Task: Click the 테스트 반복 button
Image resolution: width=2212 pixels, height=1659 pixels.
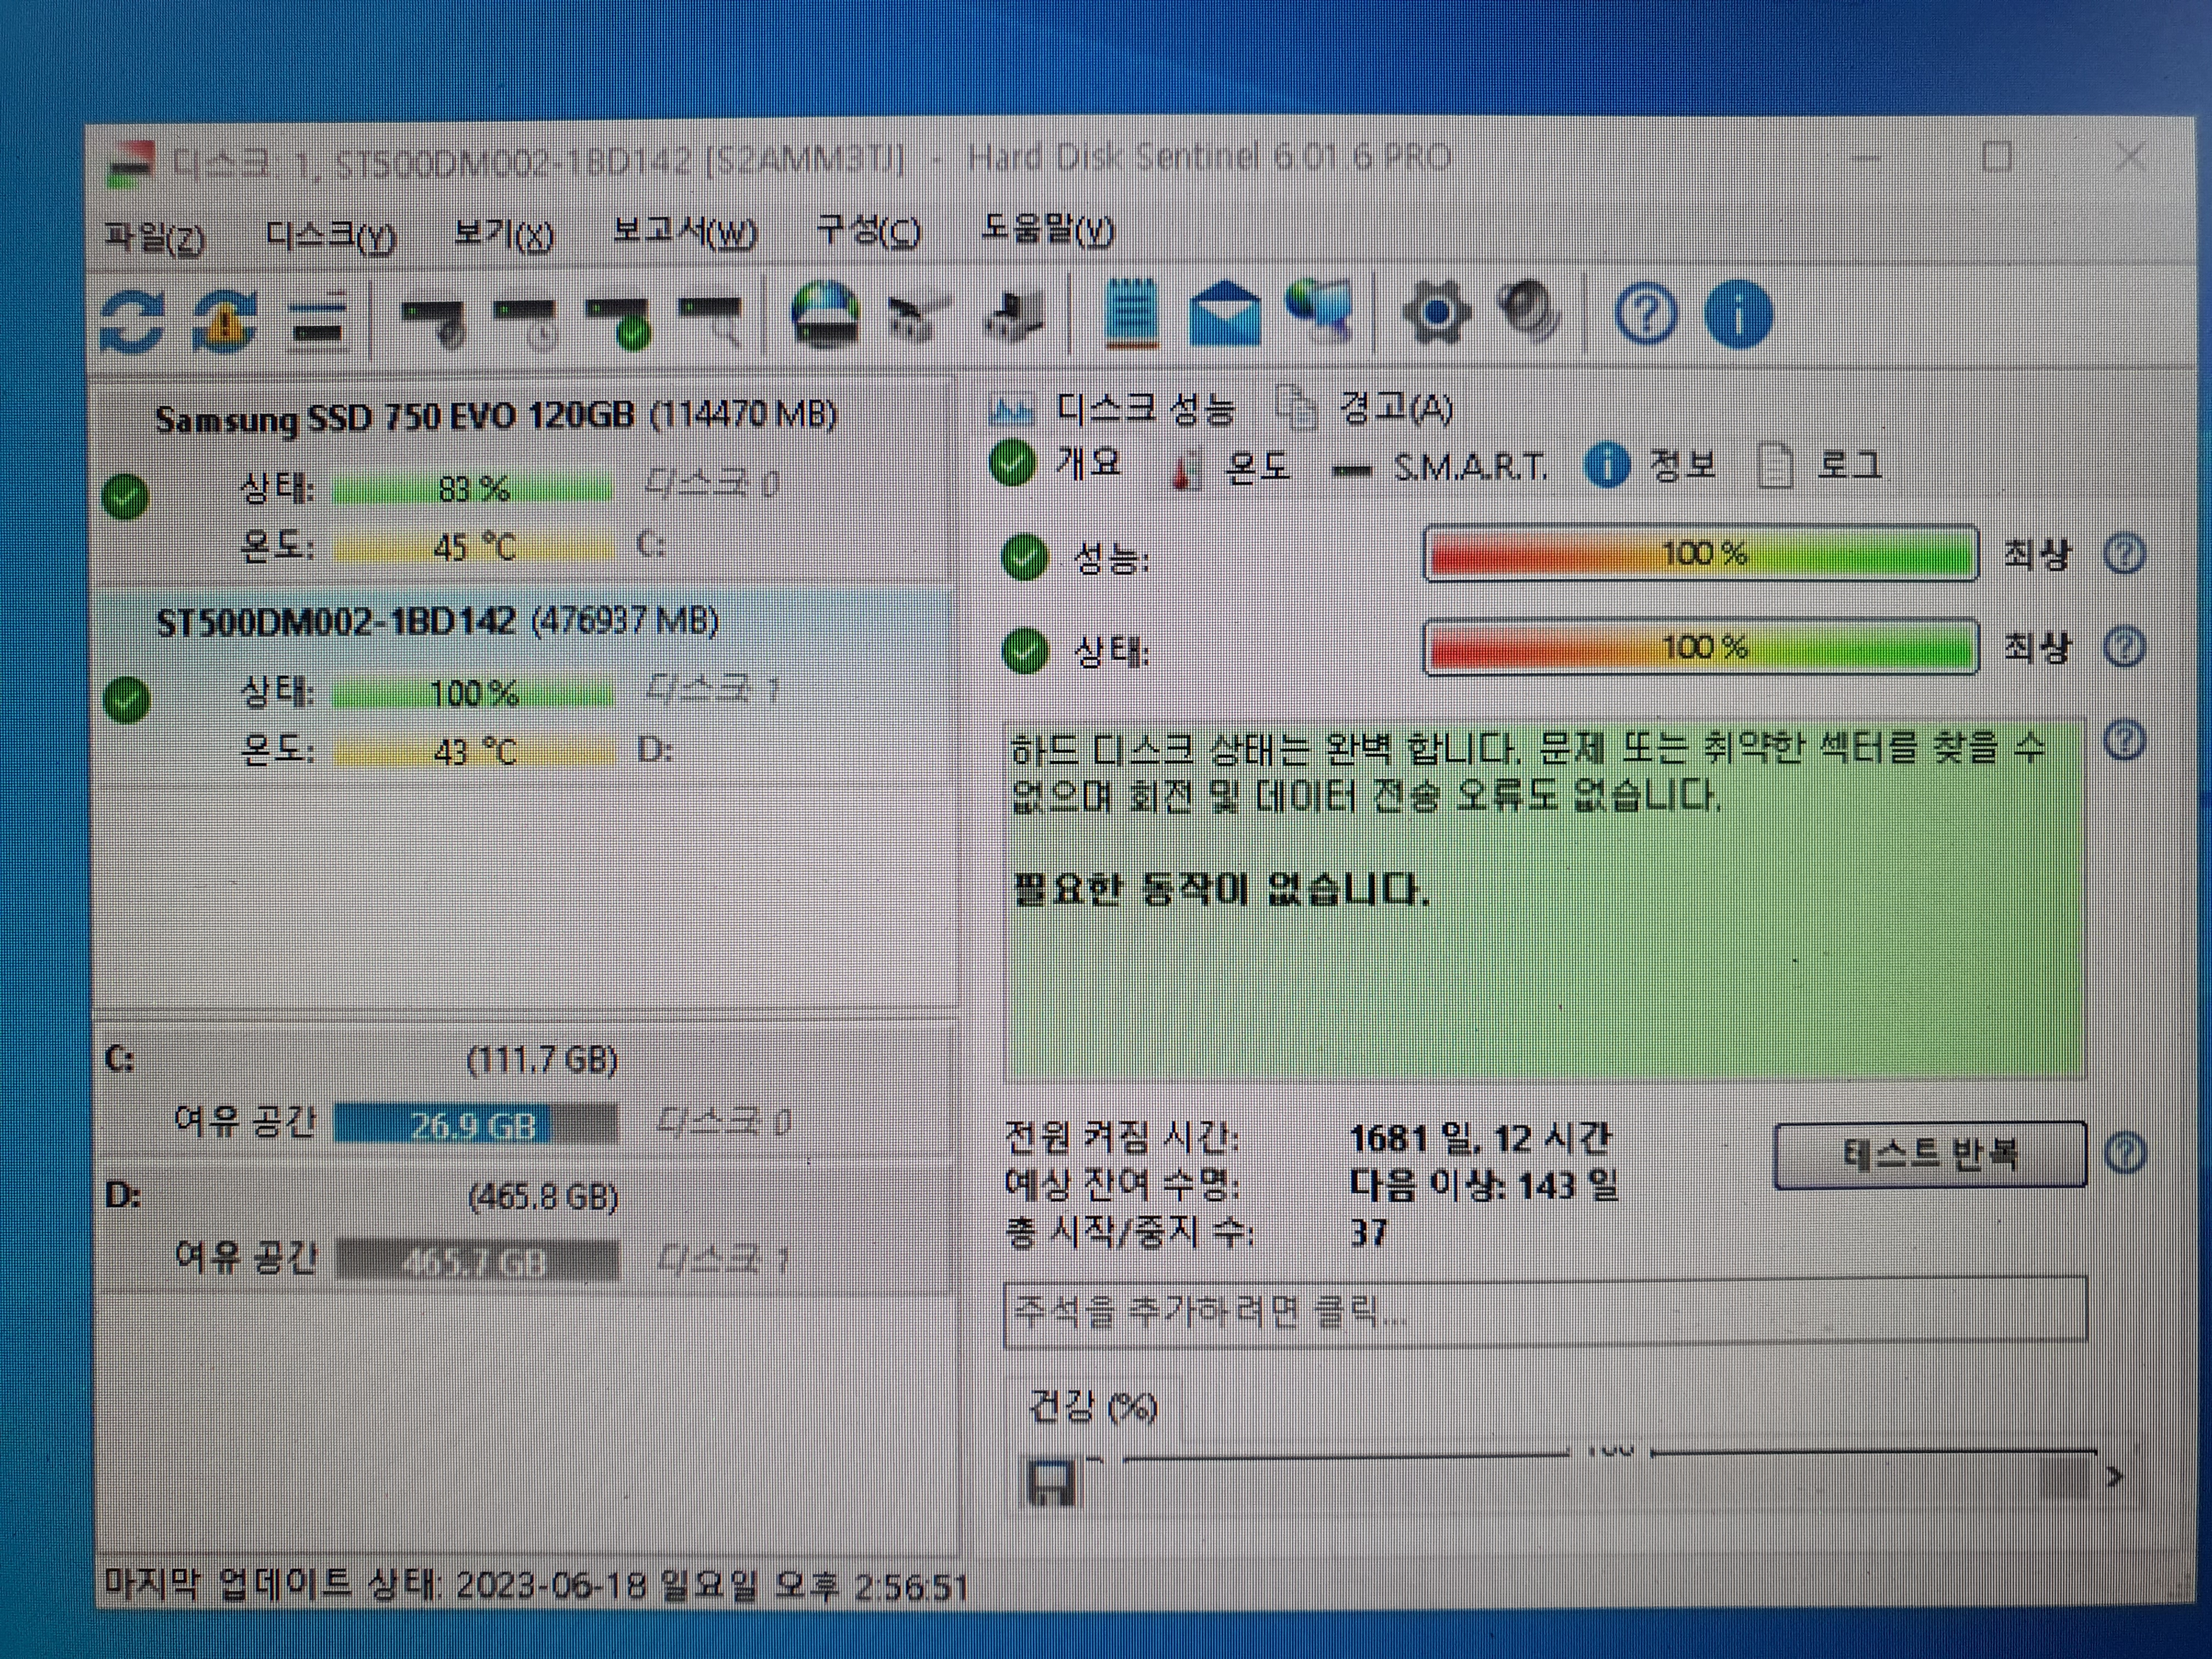Action: 1930,1155
